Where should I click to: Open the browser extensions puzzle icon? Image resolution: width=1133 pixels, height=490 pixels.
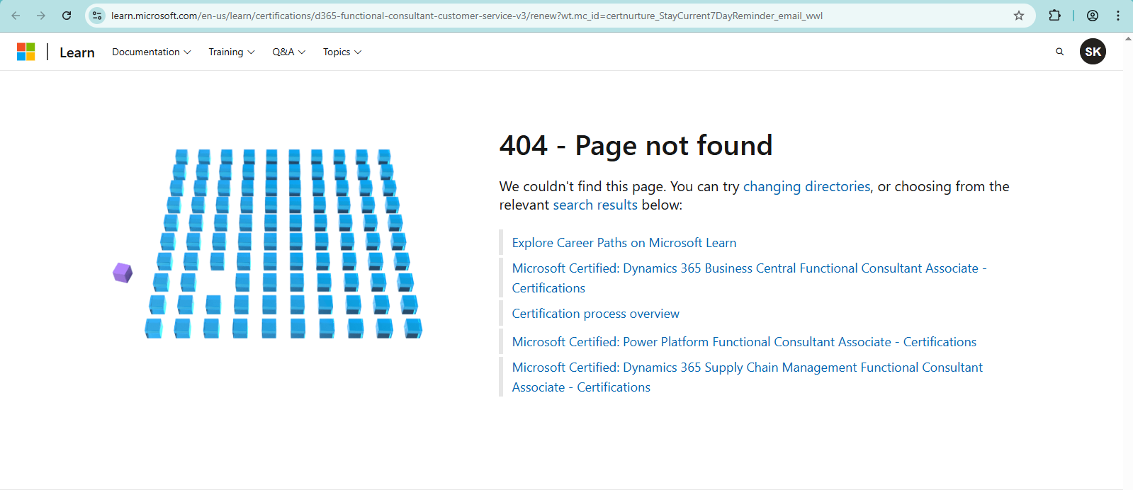pyautogui.click(x=1054, y=16)
